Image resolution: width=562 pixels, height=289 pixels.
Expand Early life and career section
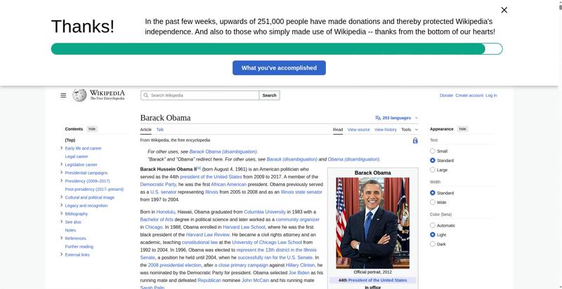[x=62, y=148]
